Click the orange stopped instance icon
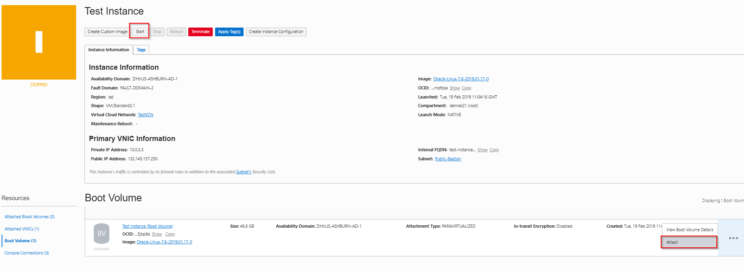The width and height of the screenshot is (744, 271). tap(39, 42)
